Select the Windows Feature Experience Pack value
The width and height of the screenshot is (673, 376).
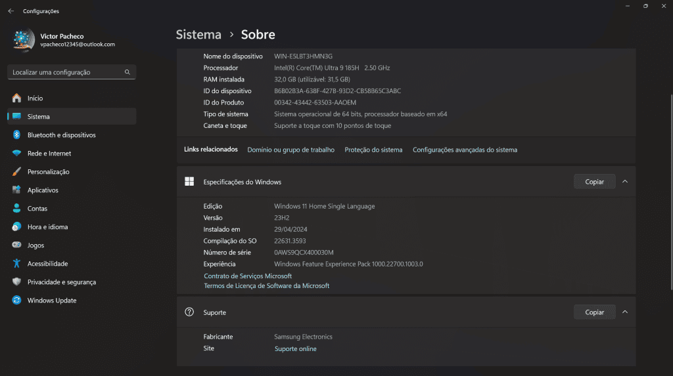348,264
